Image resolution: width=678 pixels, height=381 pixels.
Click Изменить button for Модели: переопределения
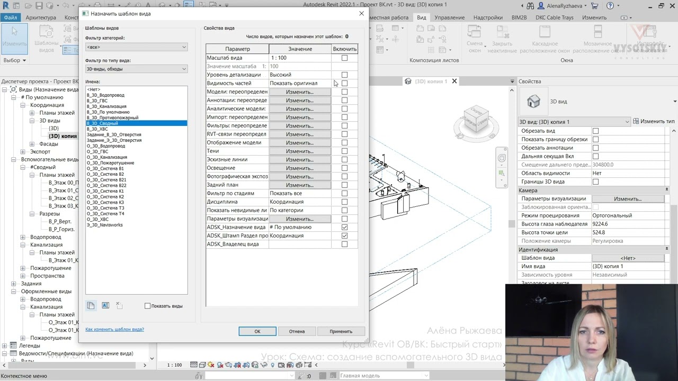point(300,92)
